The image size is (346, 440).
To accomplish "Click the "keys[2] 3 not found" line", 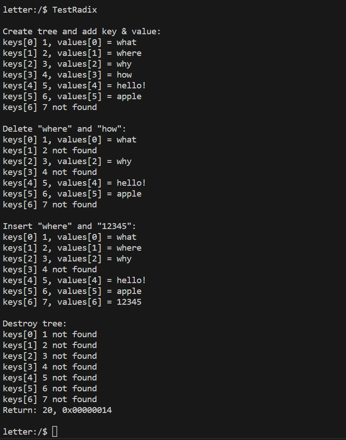I will click(x=50, y=356).
